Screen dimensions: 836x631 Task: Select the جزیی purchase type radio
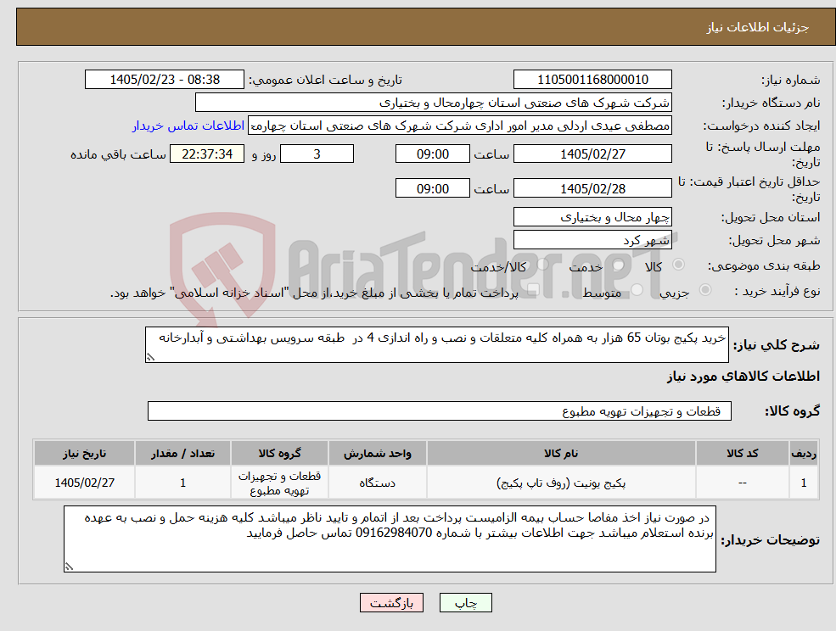coord(704,290)
